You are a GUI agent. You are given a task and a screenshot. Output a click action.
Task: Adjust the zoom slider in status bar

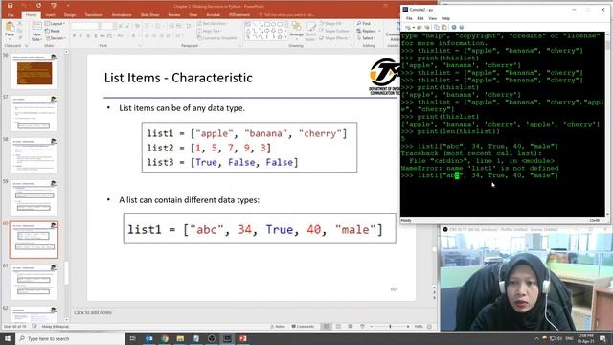tap(390, 326)
